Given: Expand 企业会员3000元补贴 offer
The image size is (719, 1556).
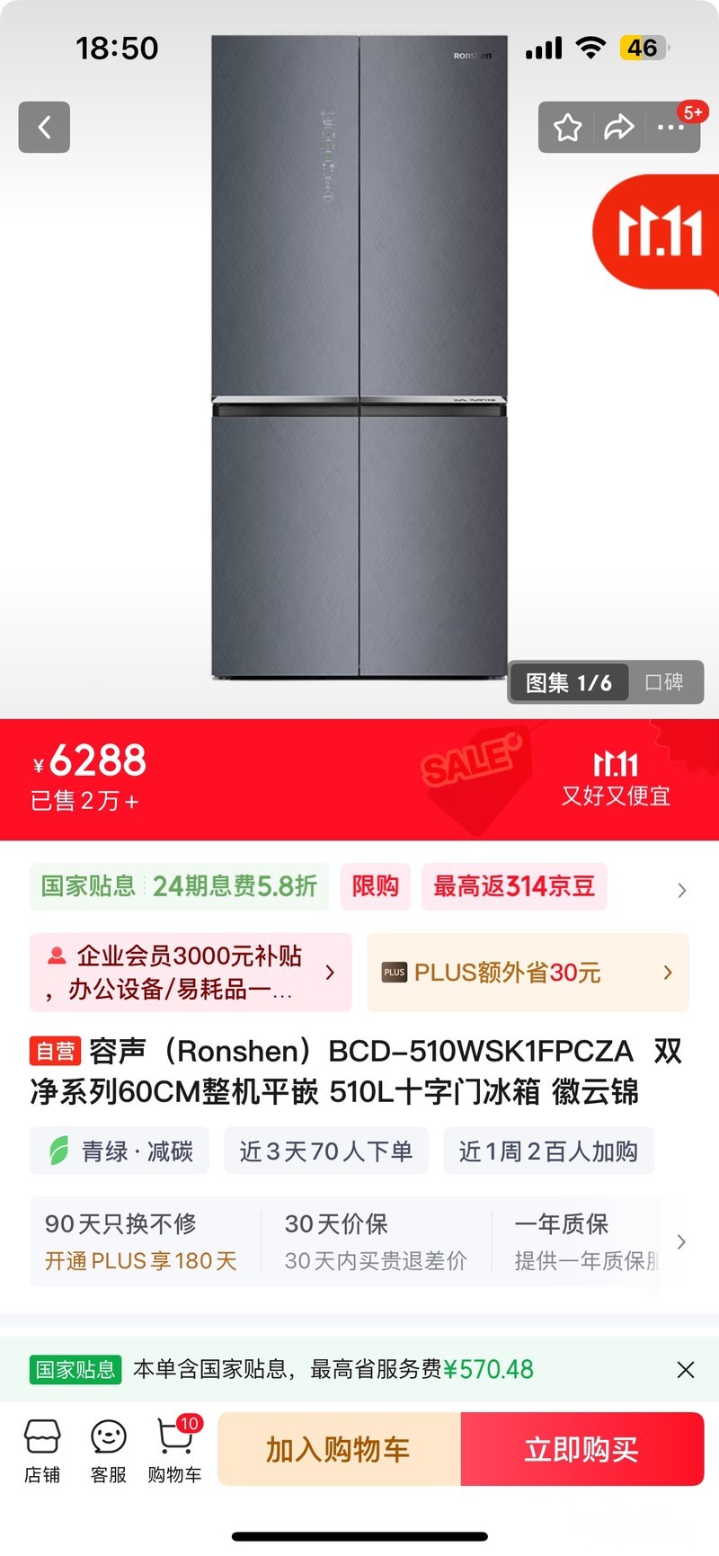Looking at the screenshot, I should (191, 973).
